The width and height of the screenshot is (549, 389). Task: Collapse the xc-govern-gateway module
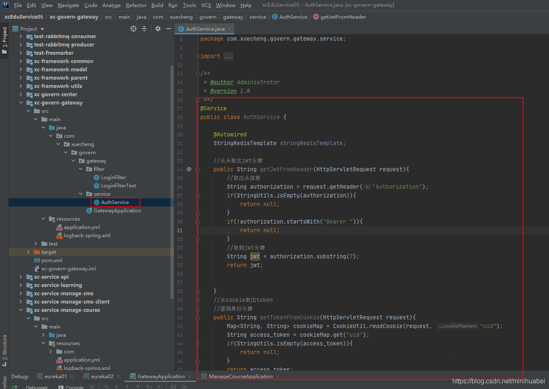21,103
